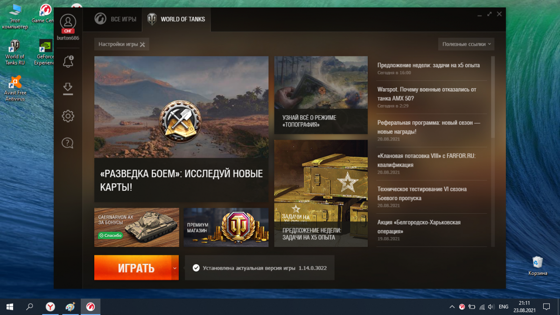Open the Предложение недели crates banner
Screen dimensions: 560x315
(x=321, y=193)
